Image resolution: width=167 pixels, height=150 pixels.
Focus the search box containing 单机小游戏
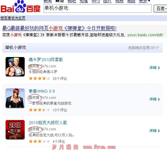click(x=98, y=9)
